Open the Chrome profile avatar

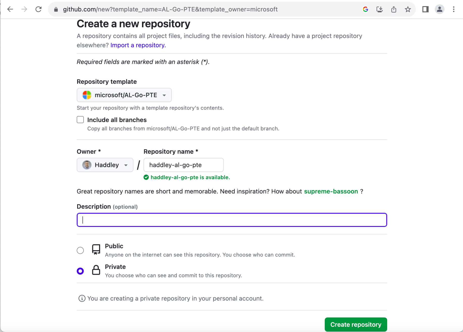click(440, 9)
